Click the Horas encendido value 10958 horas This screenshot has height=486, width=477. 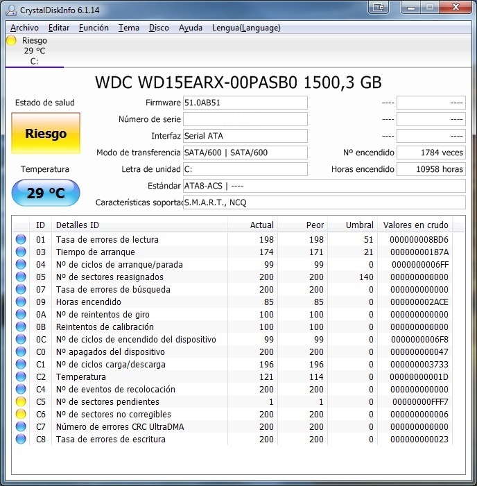coord(431,169)
